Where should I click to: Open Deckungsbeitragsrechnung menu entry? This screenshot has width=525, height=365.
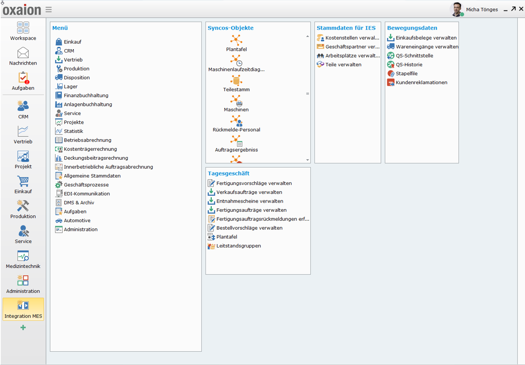92,158
